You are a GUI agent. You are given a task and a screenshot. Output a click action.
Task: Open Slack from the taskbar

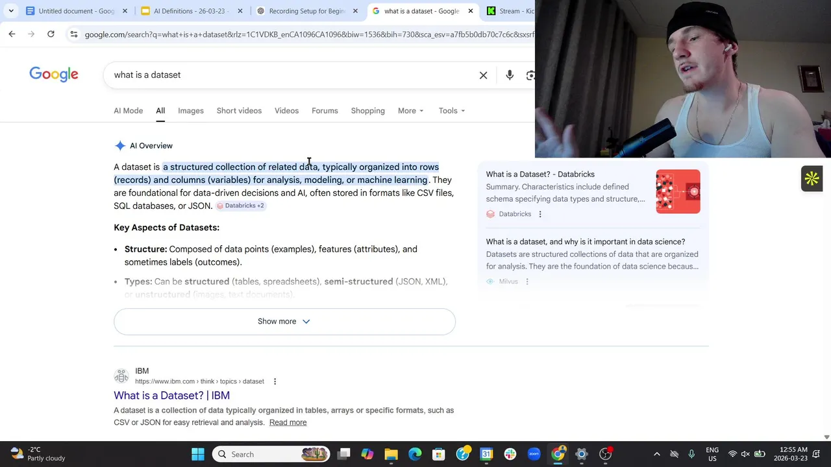coord(510,454)
